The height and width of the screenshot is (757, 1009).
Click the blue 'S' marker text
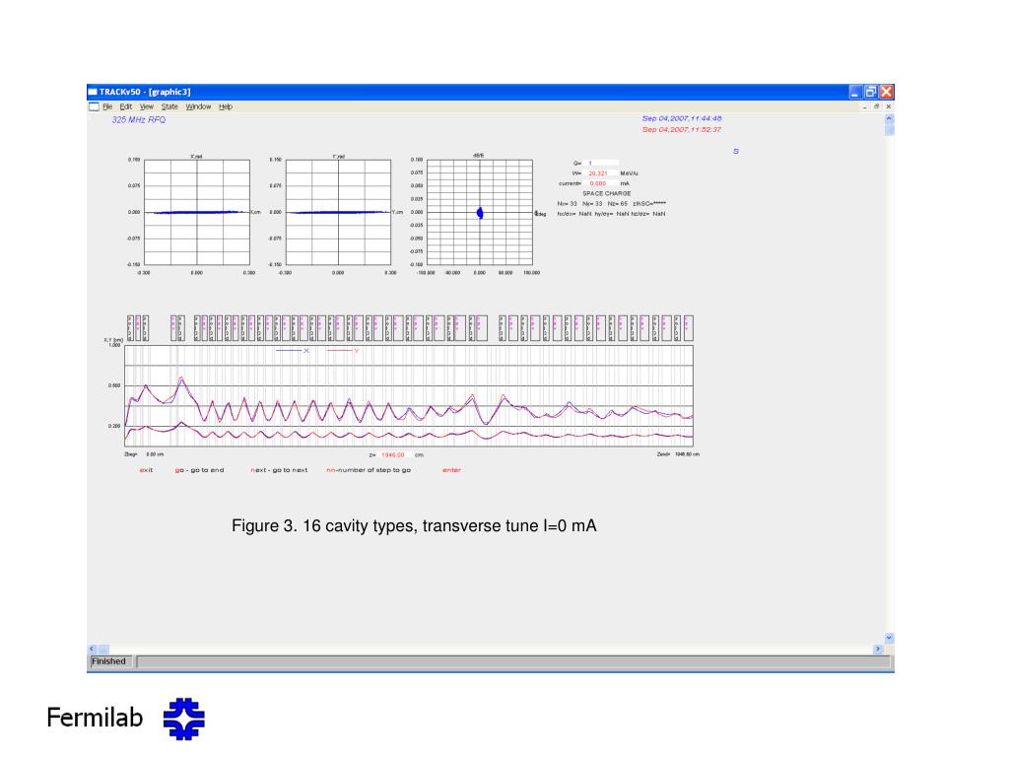(x=736, y=151)
